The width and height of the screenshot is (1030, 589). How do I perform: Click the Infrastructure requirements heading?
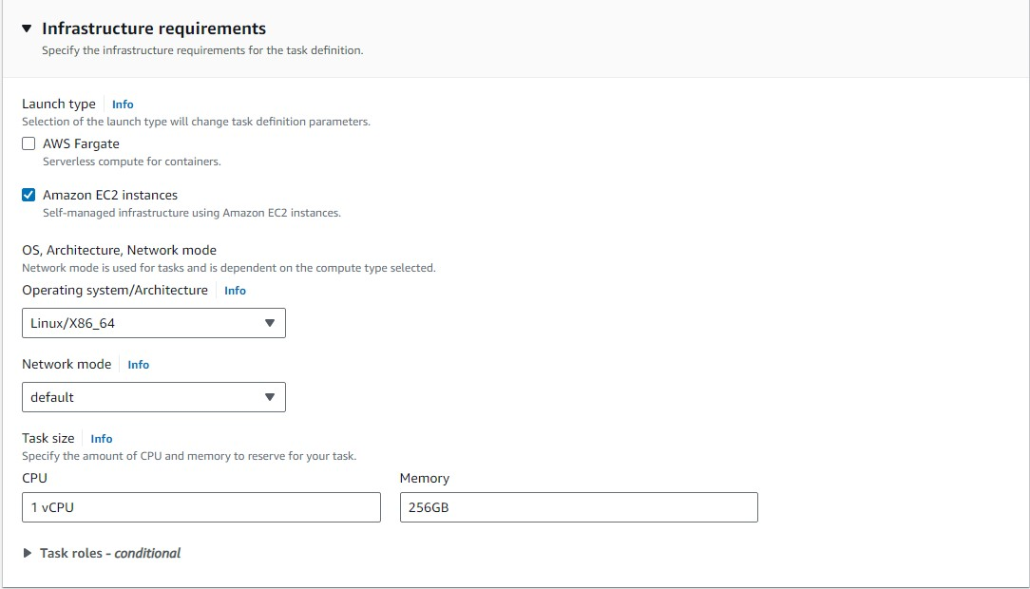[x=153, y=28]
